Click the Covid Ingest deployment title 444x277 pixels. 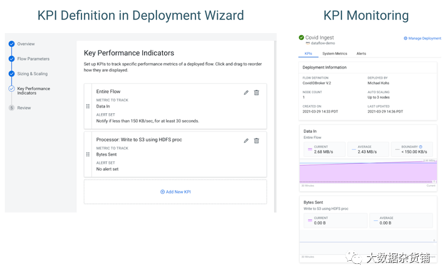319,38
